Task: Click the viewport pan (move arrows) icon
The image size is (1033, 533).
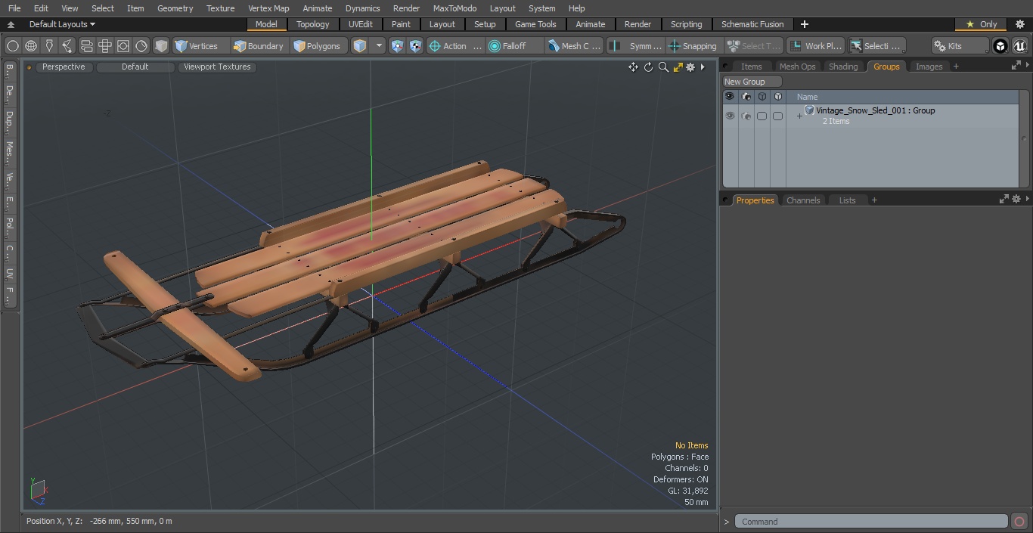Action: [633, 67]
